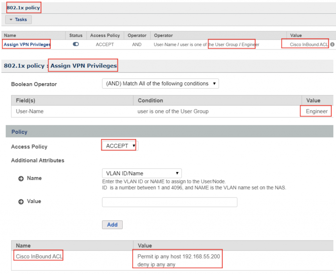Expand the Boolean Operator dropdown
Image resolution: width=336 pixels, height=274 pixels.
(x=160, y=84)
